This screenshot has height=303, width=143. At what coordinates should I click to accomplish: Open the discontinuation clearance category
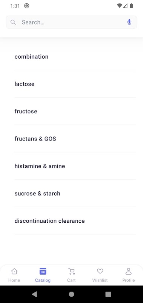(x=75, y=221)
